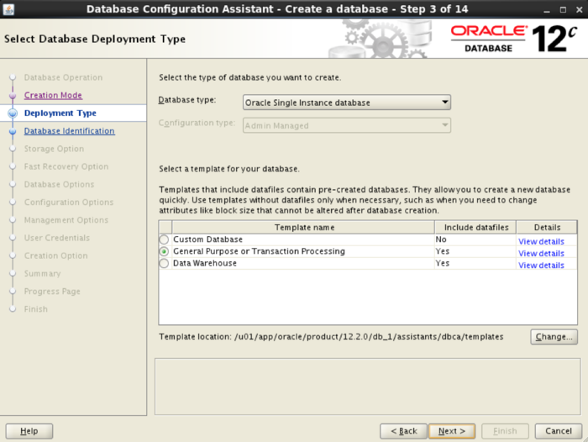Click the Template name column header
This screenshot has width=588, height=442.
click(303, 228)
